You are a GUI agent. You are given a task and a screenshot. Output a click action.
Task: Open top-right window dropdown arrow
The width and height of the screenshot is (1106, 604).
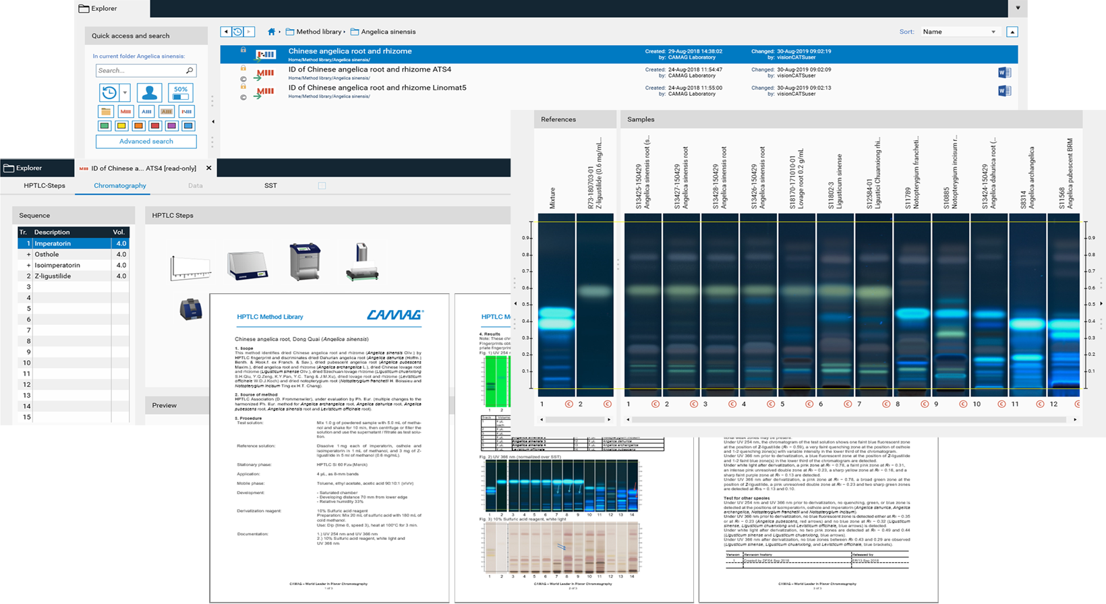coord(1018,8)
